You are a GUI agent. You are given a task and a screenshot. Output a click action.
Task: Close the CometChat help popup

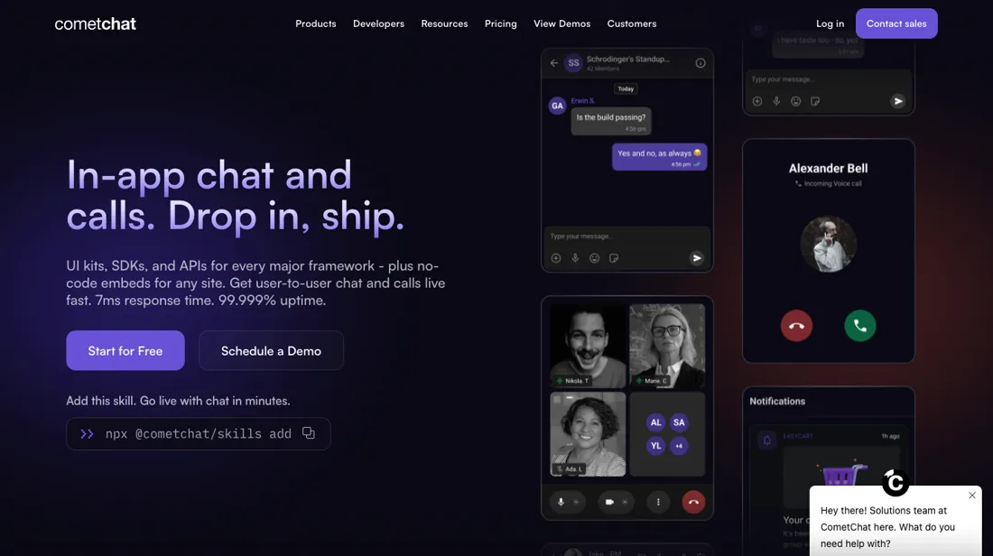click(972, 496)
